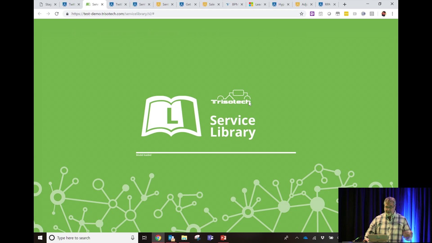Open the purple OneNote extension
Image resolution: width=432 pixels, height=243 pixels.
click(x=312, y=14)
